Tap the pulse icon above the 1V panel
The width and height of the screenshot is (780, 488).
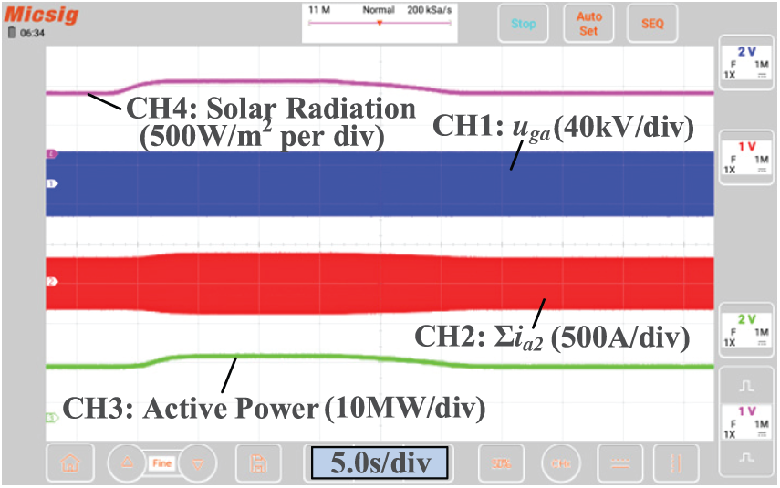tap(746, 384)
